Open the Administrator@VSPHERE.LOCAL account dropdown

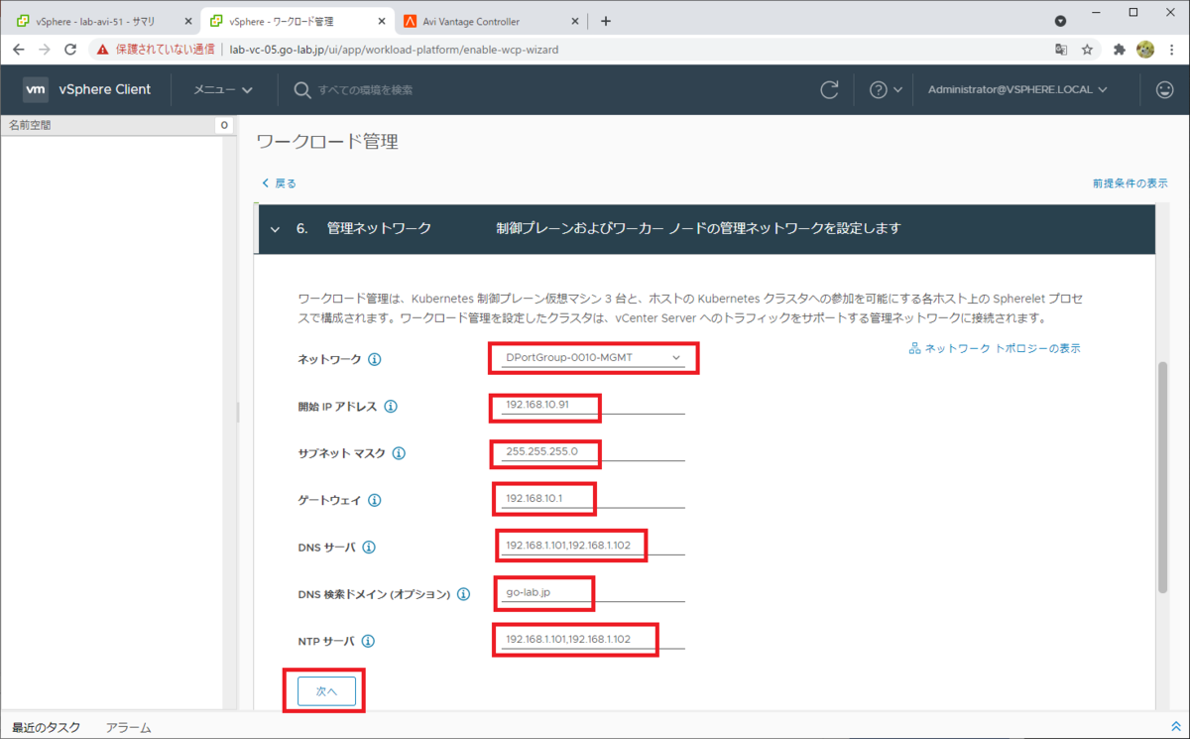(x=1016, y=89)
